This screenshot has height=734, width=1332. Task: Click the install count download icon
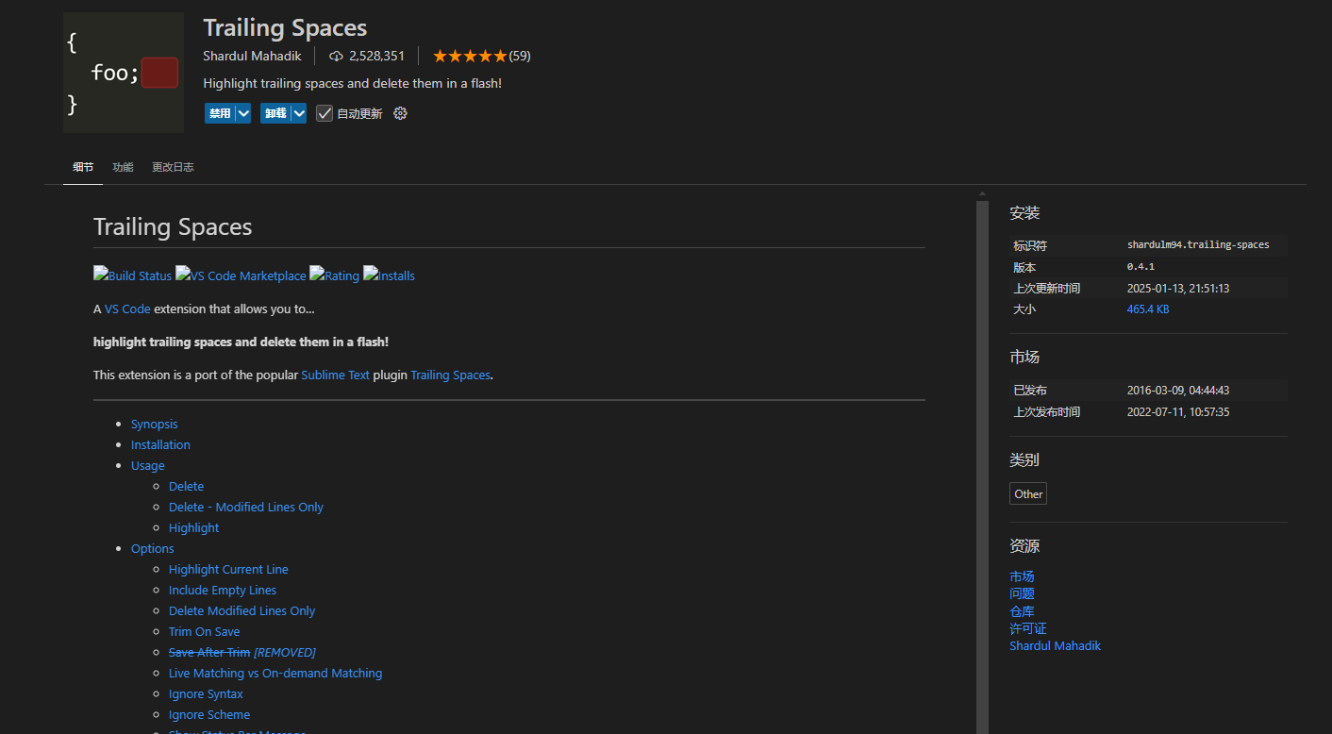click(336, 56)
